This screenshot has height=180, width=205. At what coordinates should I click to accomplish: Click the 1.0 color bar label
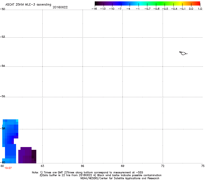click(x=200, y=9)
